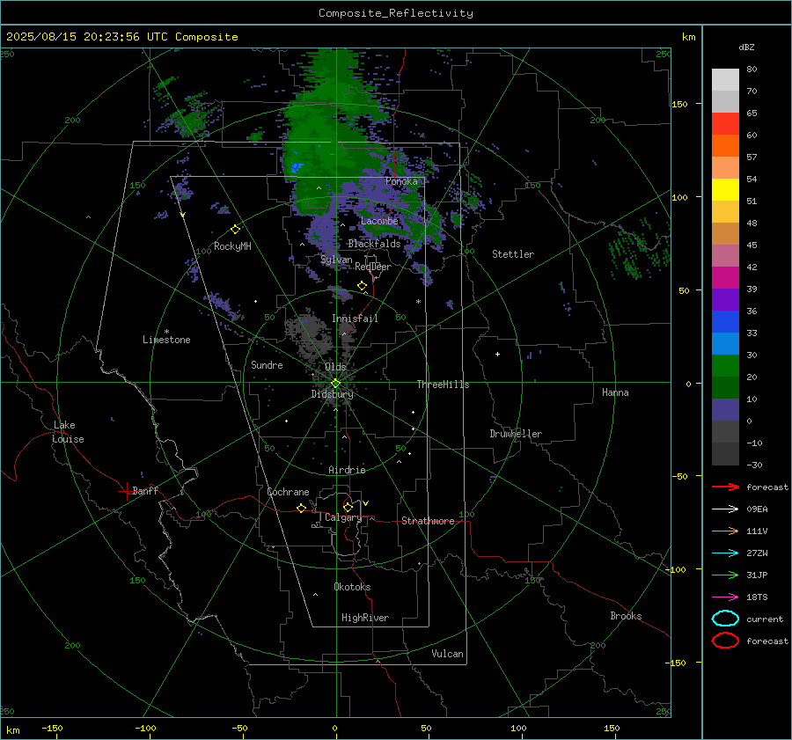Image resolution: width=792 pixels, height=740 pixels.
Task: Click the Airdrie city label
Action: click(347, 470)
